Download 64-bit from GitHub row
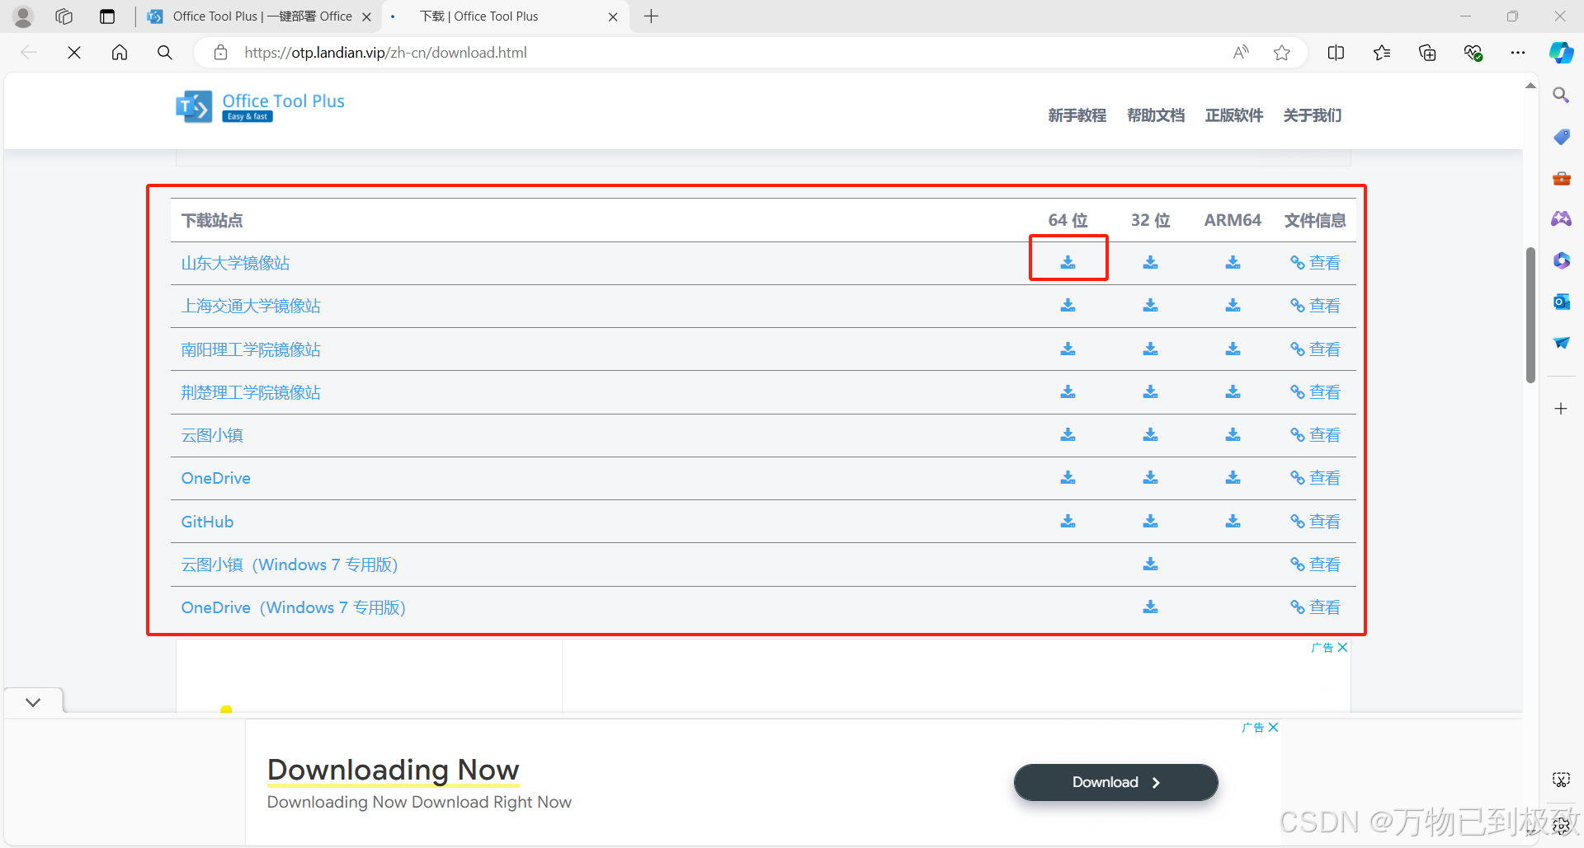The width and height of the screenshot is (1584, 848). 1068,521
